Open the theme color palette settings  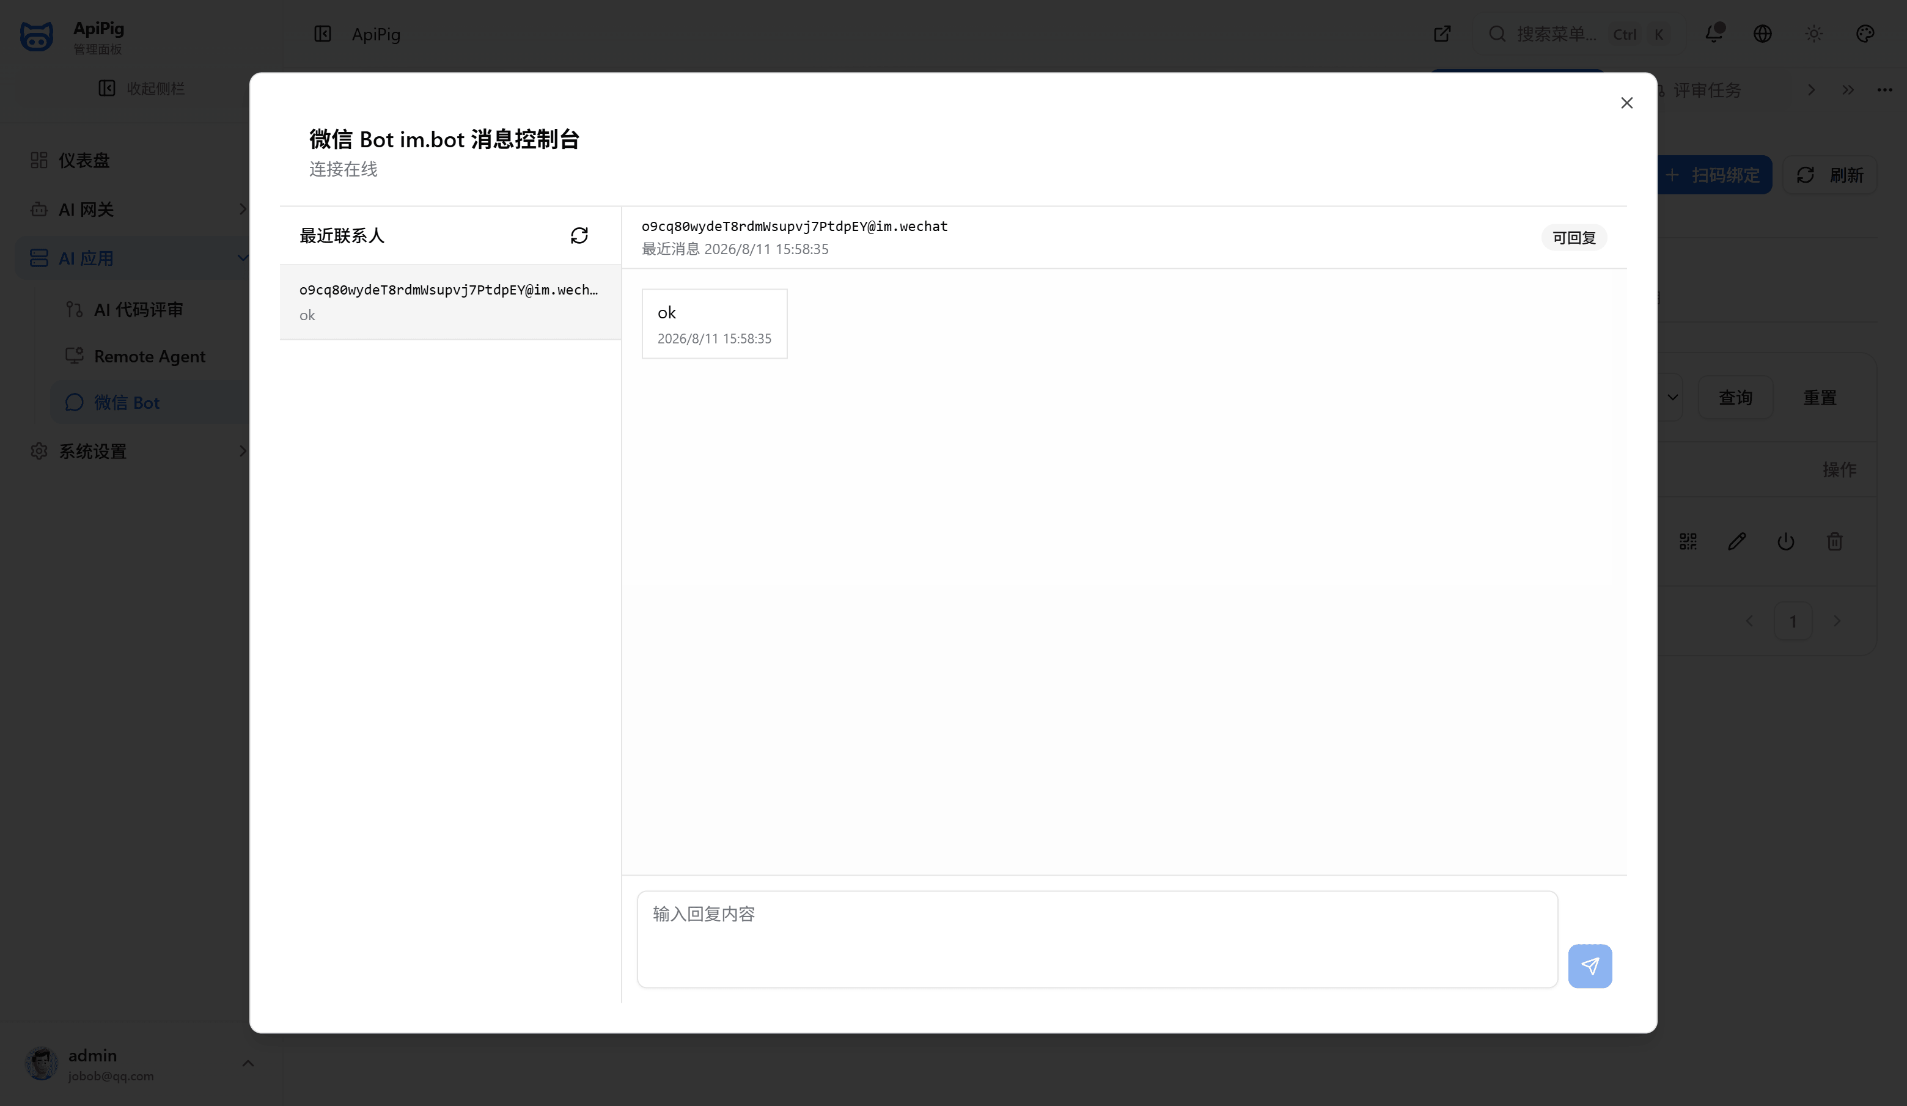(1865, 34)
